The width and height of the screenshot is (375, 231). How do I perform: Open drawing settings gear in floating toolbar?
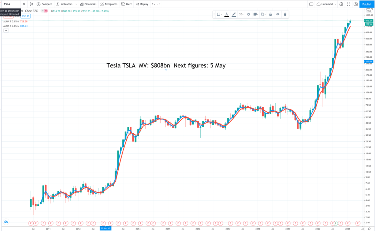[249, 14]
